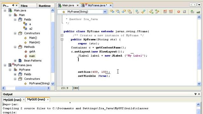Close the MyFrame.java editor tab

tap(111, 5)
